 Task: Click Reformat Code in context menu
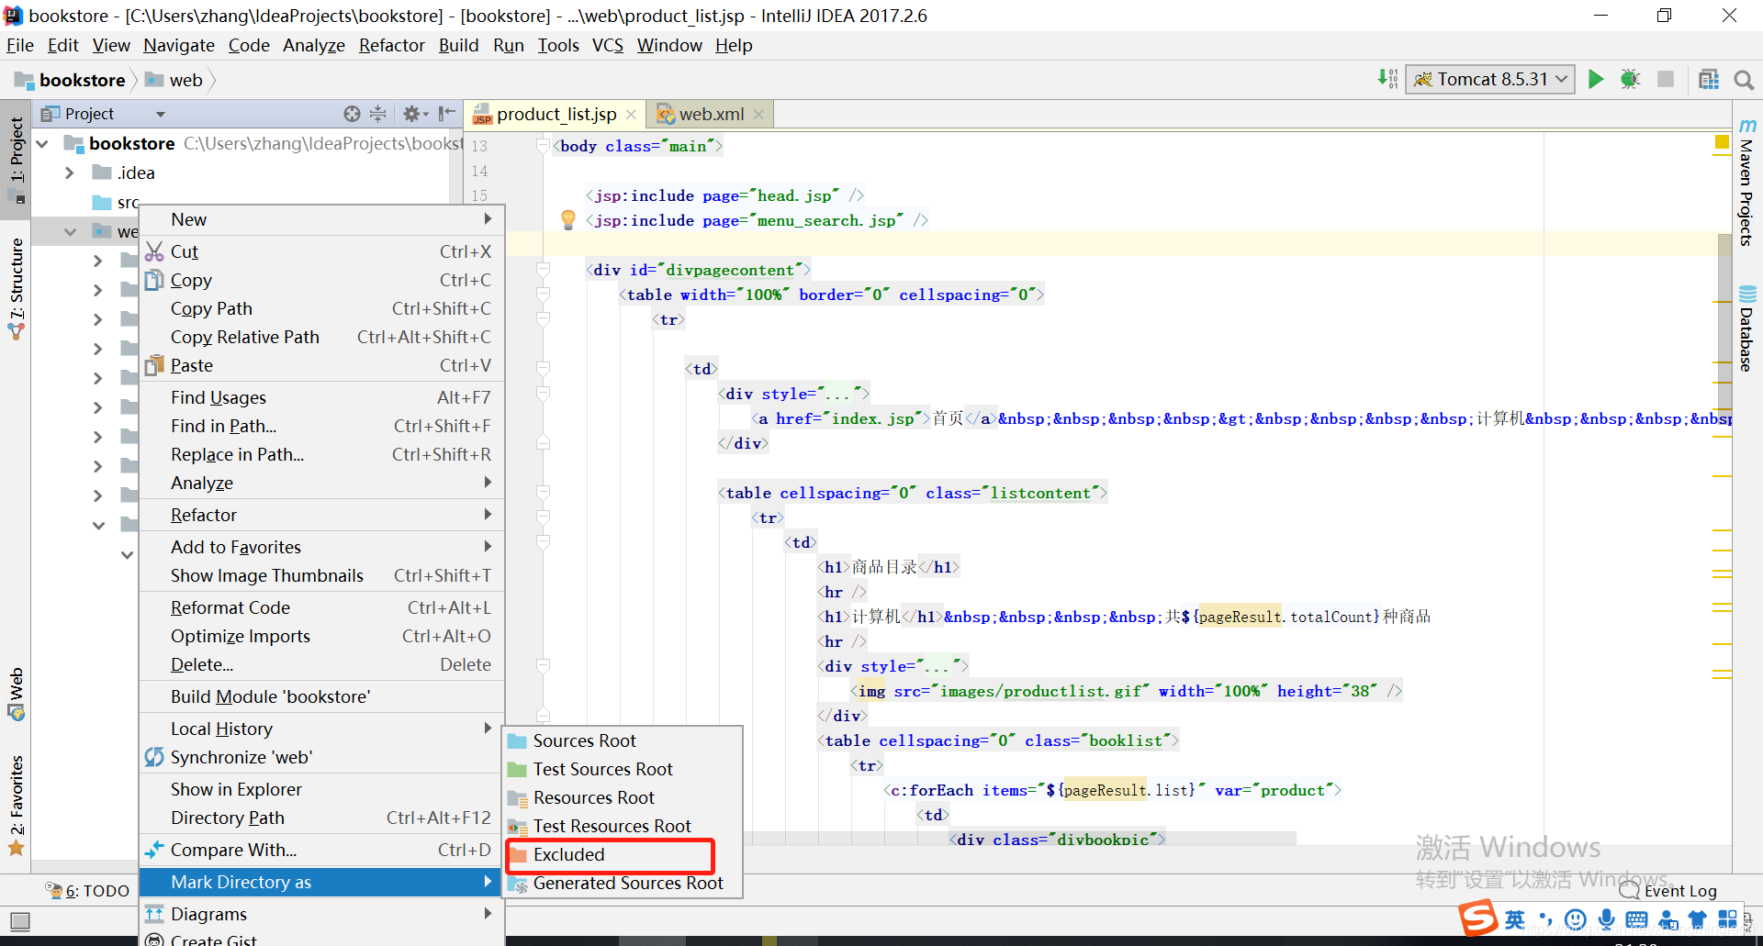point(321,607)
